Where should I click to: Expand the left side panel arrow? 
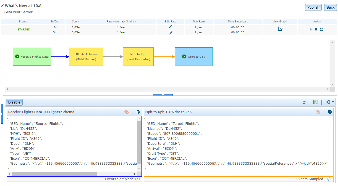pyautogui.click(x=2, y=114)
